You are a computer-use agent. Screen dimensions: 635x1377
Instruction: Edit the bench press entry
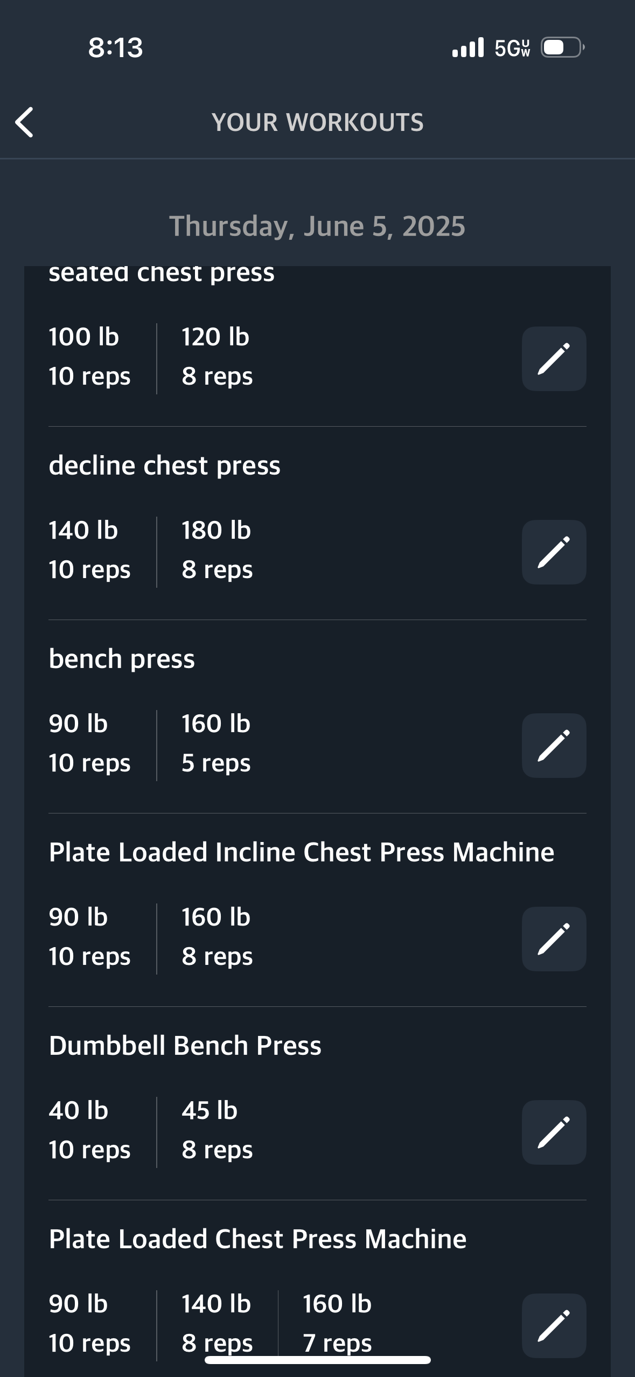coord(554,746)
